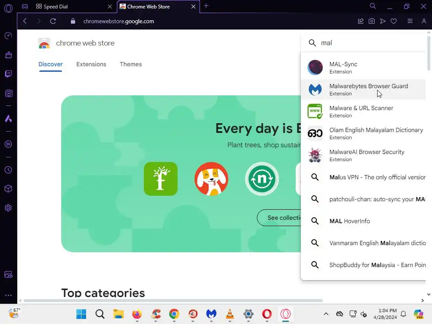Screen dimensions: 432x324
Task: Open the send/flow arrow icon
Action: coord(383,21)
